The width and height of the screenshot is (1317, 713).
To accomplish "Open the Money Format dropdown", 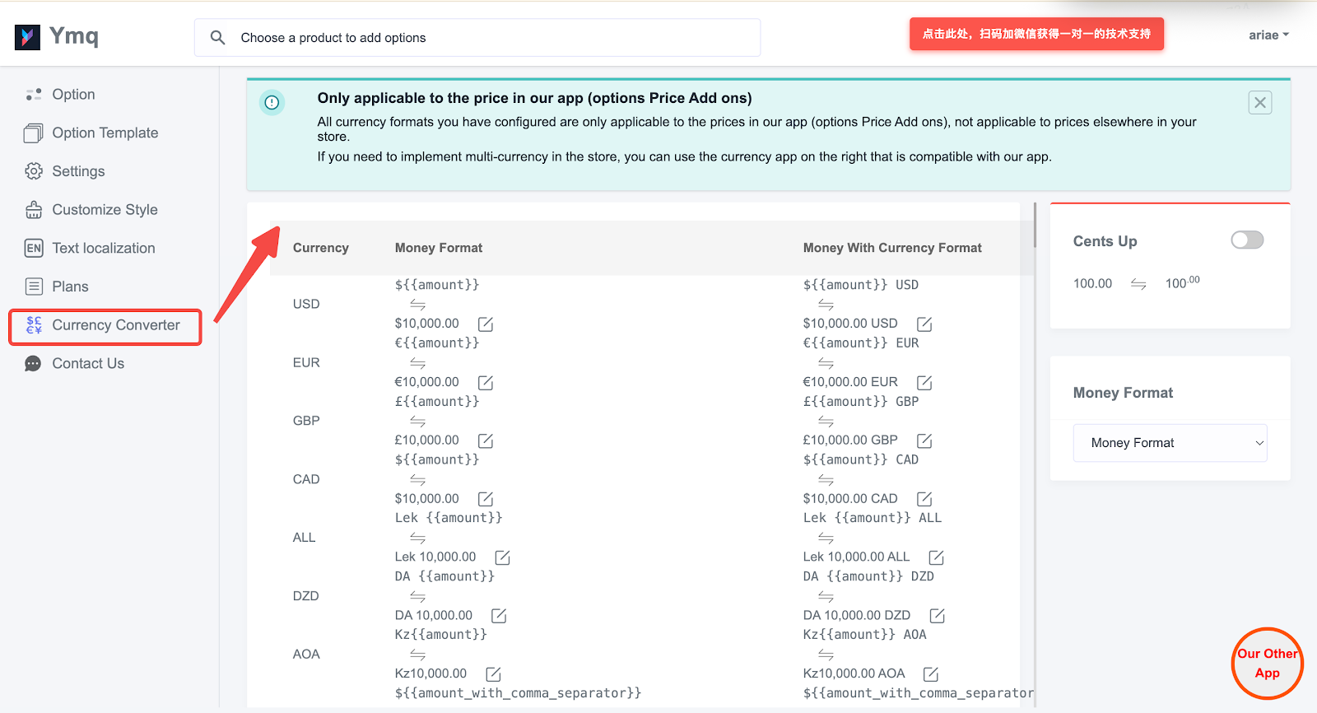I will coord(1170,443).
